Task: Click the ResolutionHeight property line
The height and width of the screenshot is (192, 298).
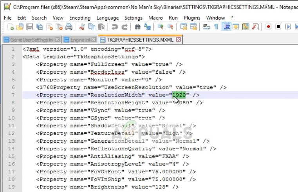Action: [x=119, y=103]
